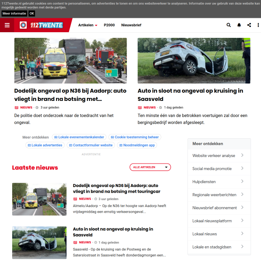Expand the Artikelen dropdown menu
Image resolution: width=261 pixels, height=261 pixels.
88,25
